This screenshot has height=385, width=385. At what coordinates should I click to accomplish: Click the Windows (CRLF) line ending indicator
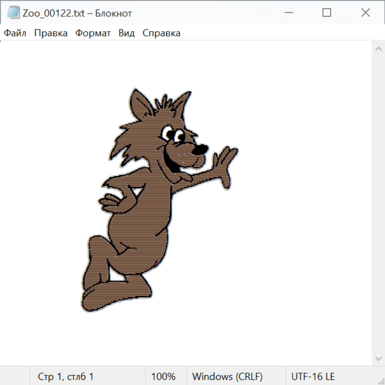[227, 376]
